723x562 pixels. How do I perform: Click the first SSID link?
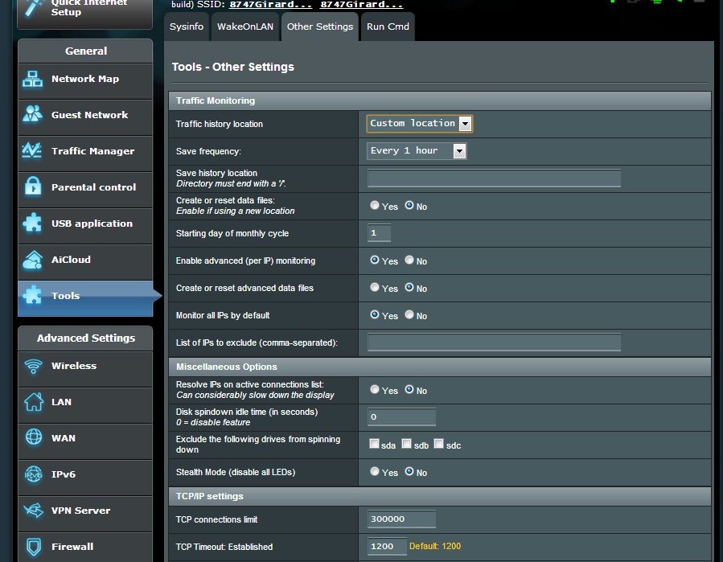[270, 5]
